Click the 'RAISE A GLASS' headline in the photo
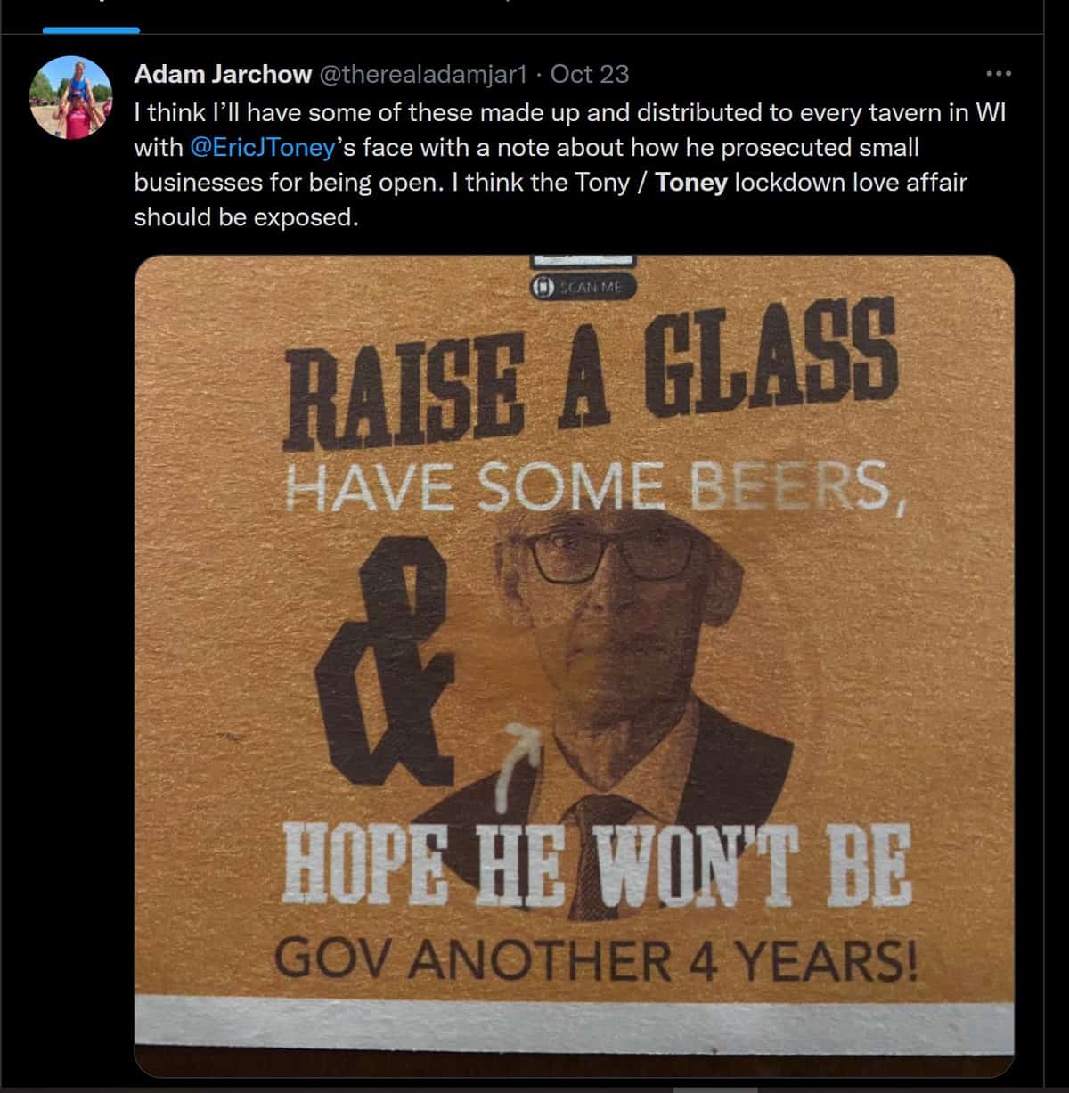 click(x=589, y=375)
